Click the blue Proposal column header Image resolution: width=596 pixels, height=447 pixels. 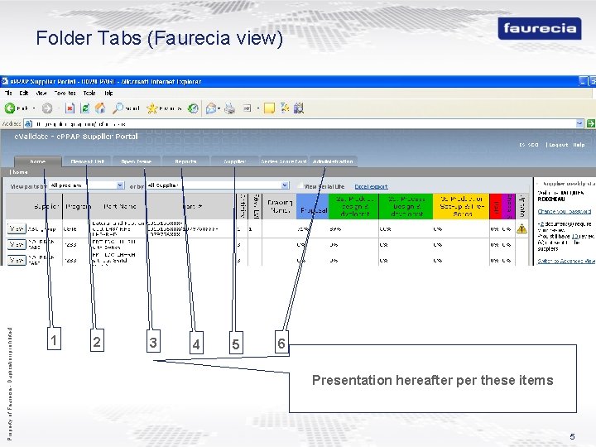pos(312,206)
